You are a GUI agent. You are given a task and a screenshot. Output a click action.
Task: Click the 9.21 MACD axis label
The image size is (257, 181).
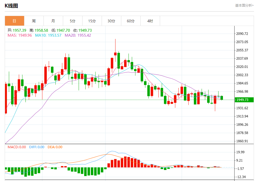(x=239, y=160)
